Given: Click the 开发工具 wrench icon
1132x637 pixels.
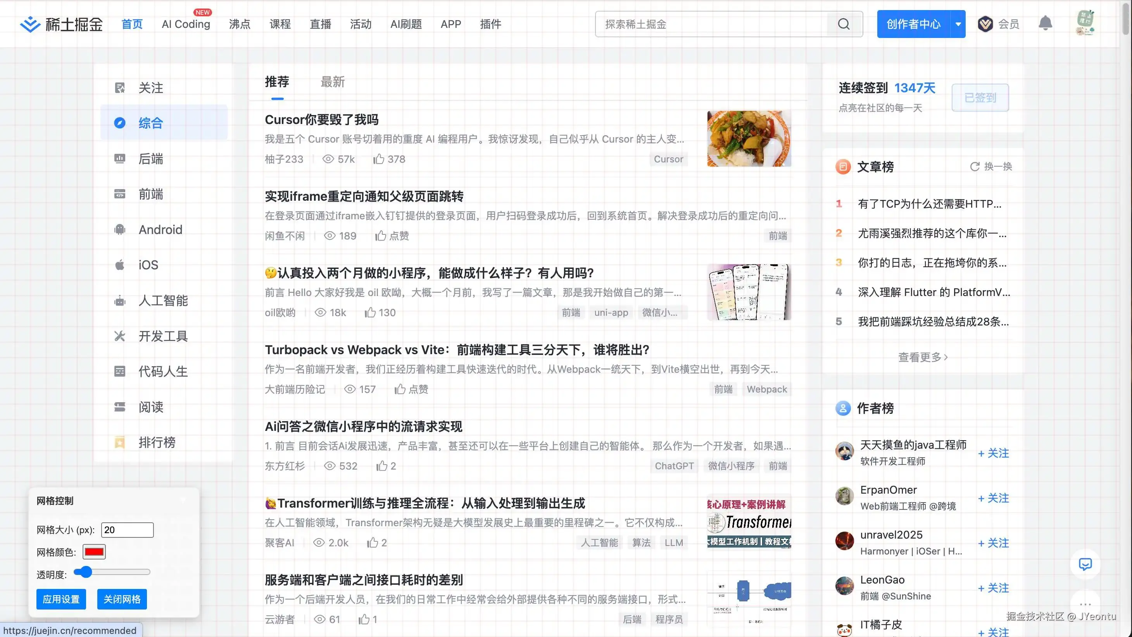Looking at the screenshot, I should pyautogui.click(x=119, y=336).
